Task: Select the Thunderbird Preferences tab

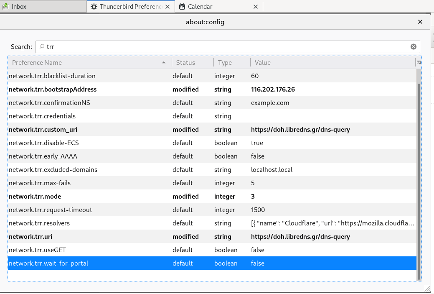Action: coord(125,6)
